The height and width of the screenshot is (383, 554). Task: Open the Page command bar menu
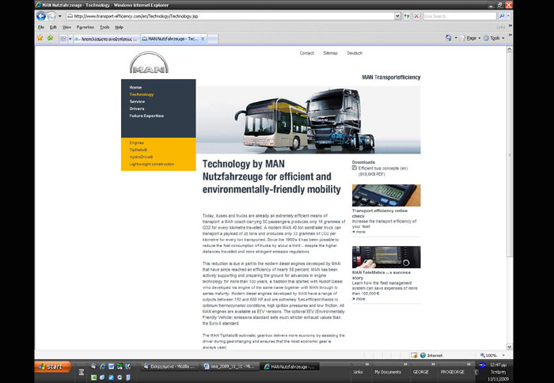[x=470, y=38]
